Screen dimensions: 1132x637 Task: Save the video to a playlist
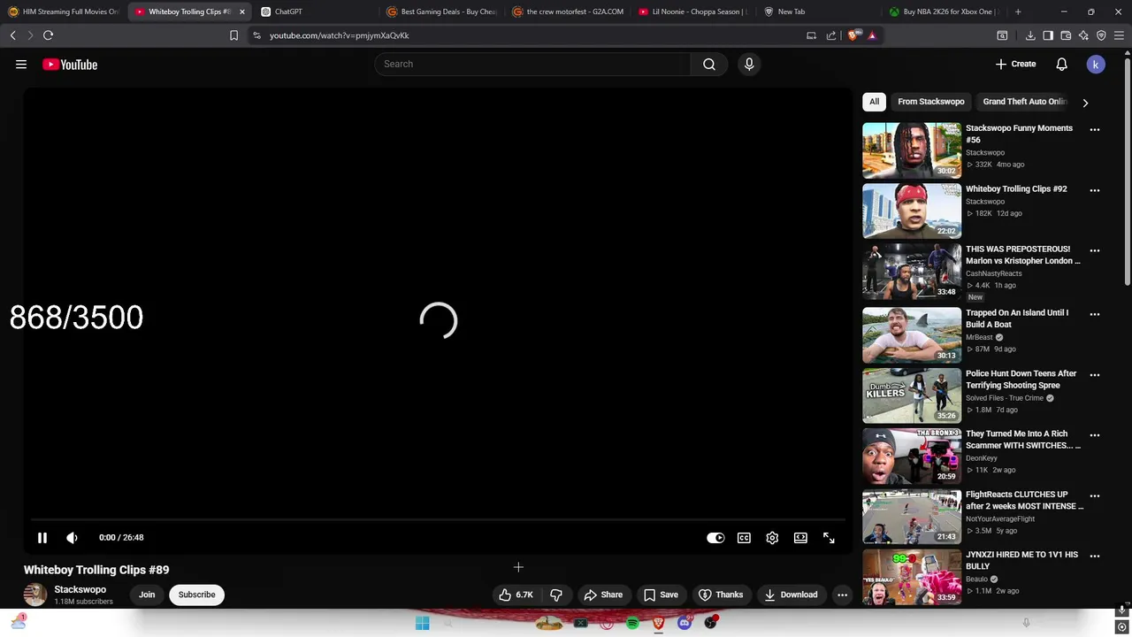[661, 595]
